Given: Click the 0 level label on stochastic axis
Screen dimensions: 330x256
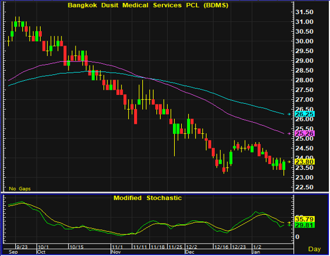Looking at the screenshot, I should click(x=297, y=237).
